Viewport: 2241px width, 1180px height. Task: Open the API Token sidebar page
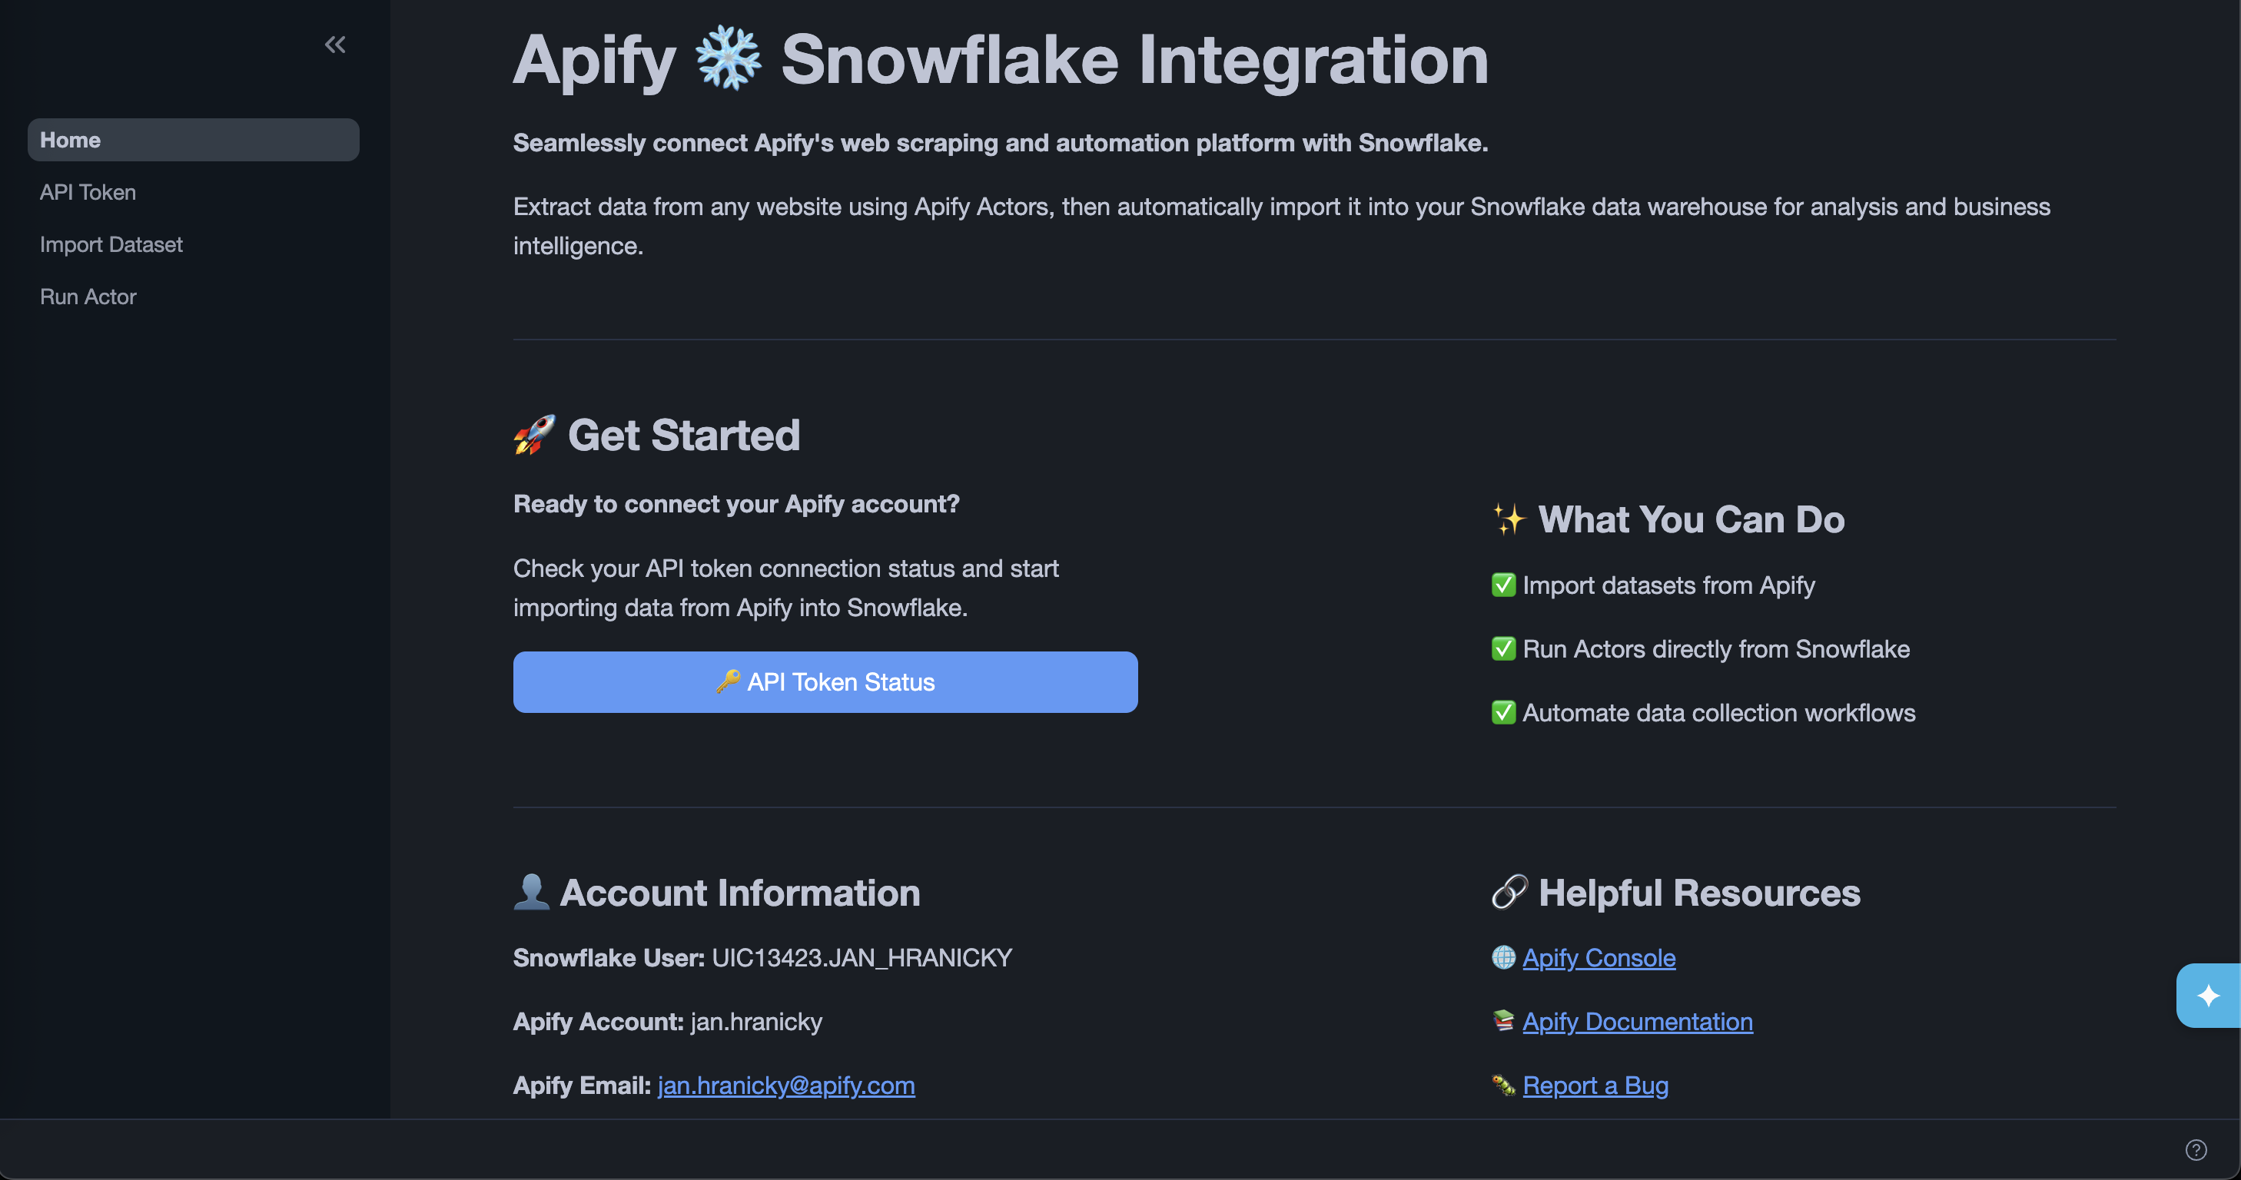click(x=88, y=191)
